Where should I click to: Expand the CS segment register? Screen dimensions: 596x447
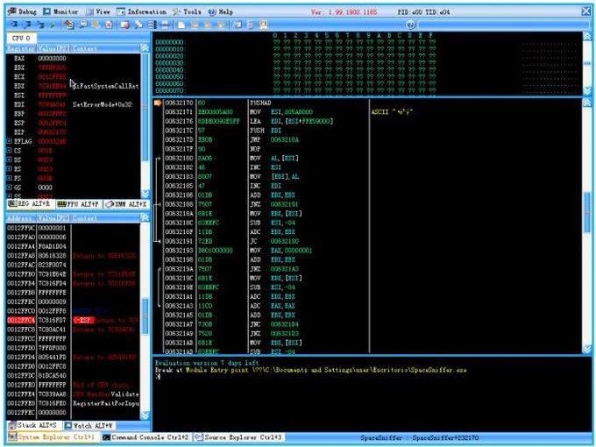[x=10, y=151]
